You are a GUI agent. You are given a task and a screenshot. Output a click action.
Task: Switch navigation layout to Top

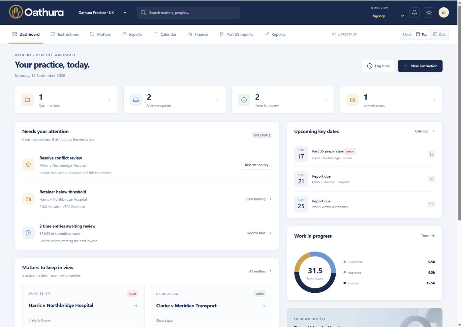[422, 34]
